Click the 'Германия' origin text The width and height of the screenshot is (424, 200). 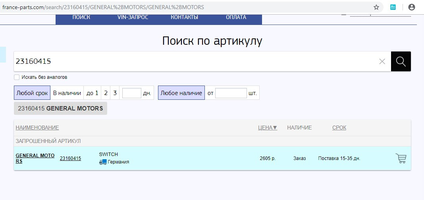[x=118, y=162]
